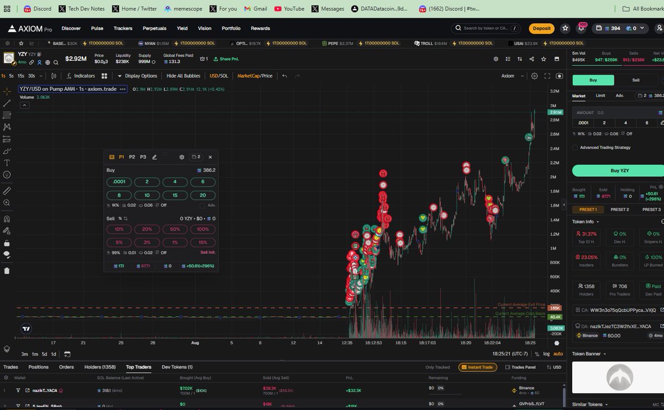Select the Fibonacci retracement tool
Viewport: 664px width, 410px height.
(7, 115)
